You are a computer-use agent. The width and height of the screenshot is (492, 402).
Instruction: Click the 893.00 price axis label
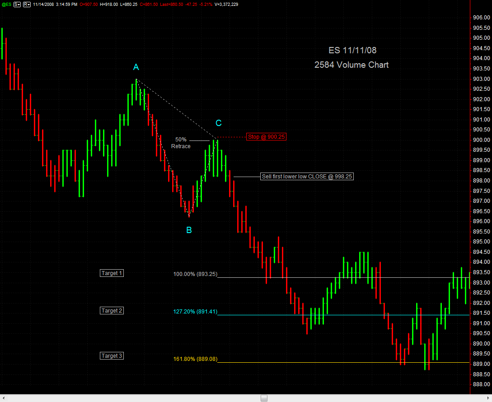(x=481, y=283)
